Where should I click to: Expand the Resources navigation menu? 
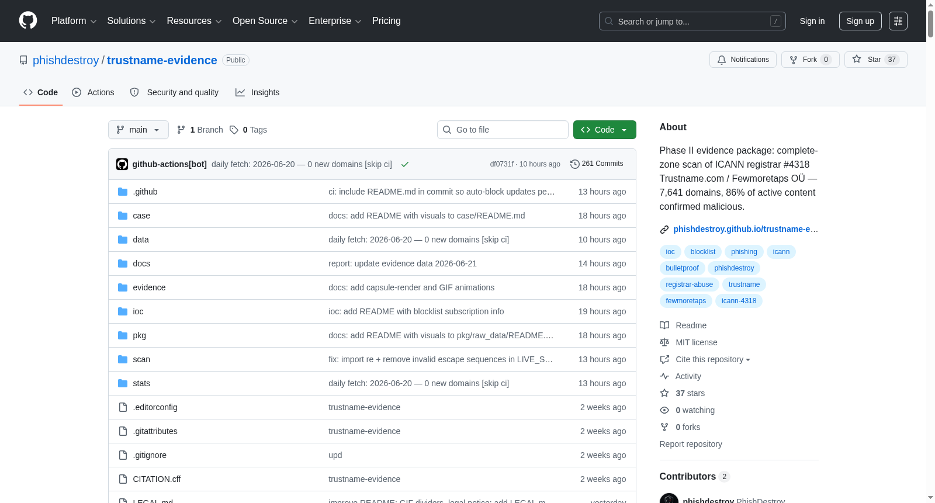(194, 21)
